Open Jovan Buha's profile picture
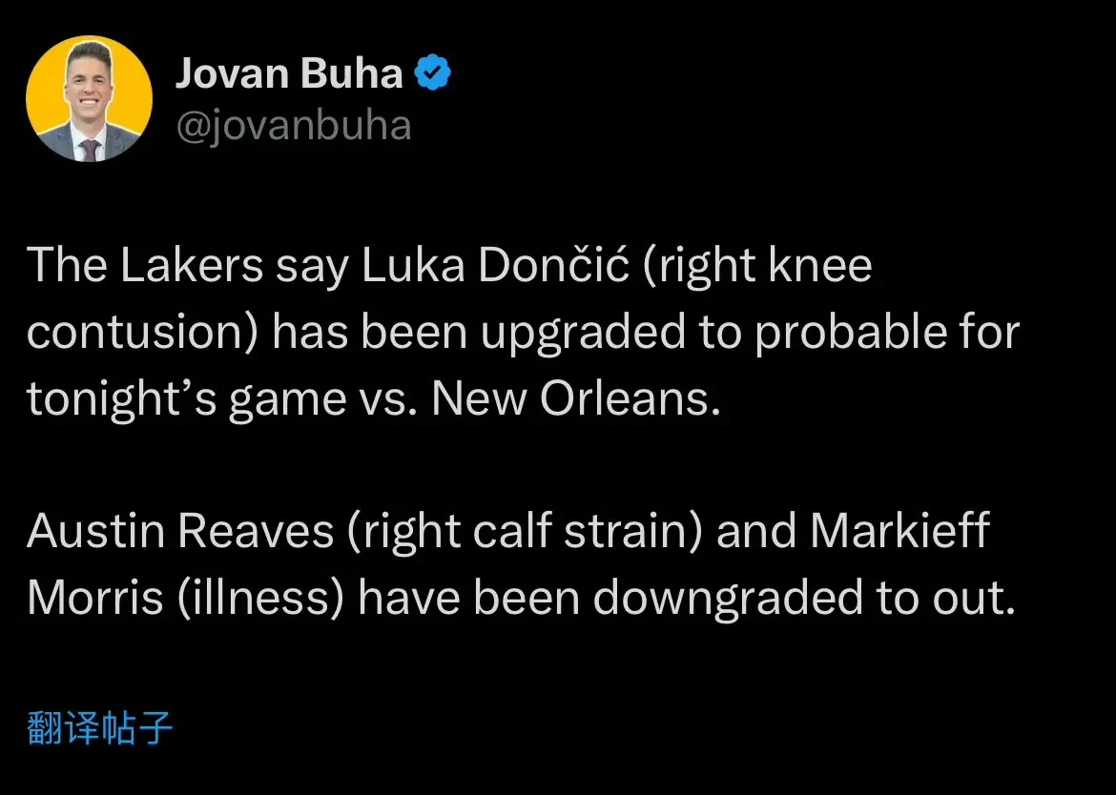 coord(89,99)
